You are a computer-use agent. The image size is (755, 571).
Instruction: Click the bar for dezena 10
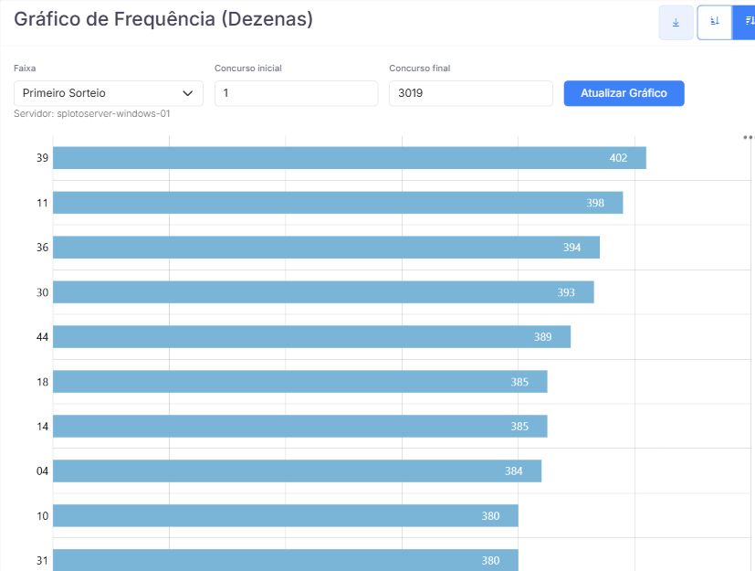pos(286,515)
